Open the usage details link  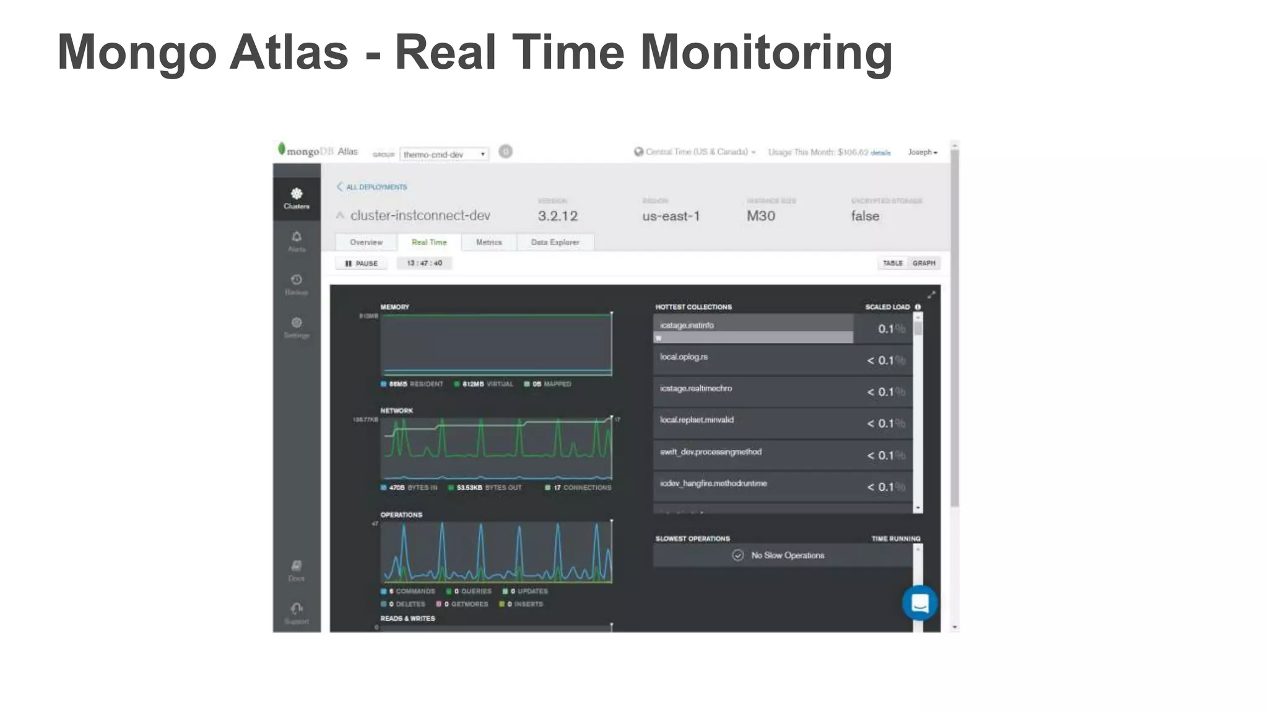coord(880,153)
